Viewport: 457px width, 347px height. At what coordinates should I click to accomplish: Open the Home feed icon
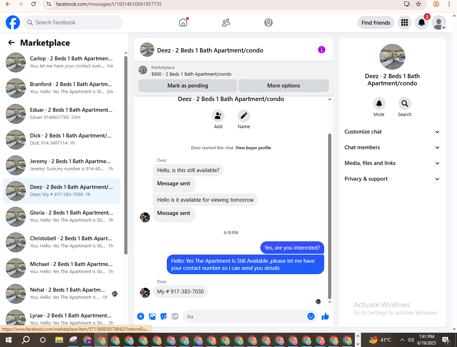183,22
